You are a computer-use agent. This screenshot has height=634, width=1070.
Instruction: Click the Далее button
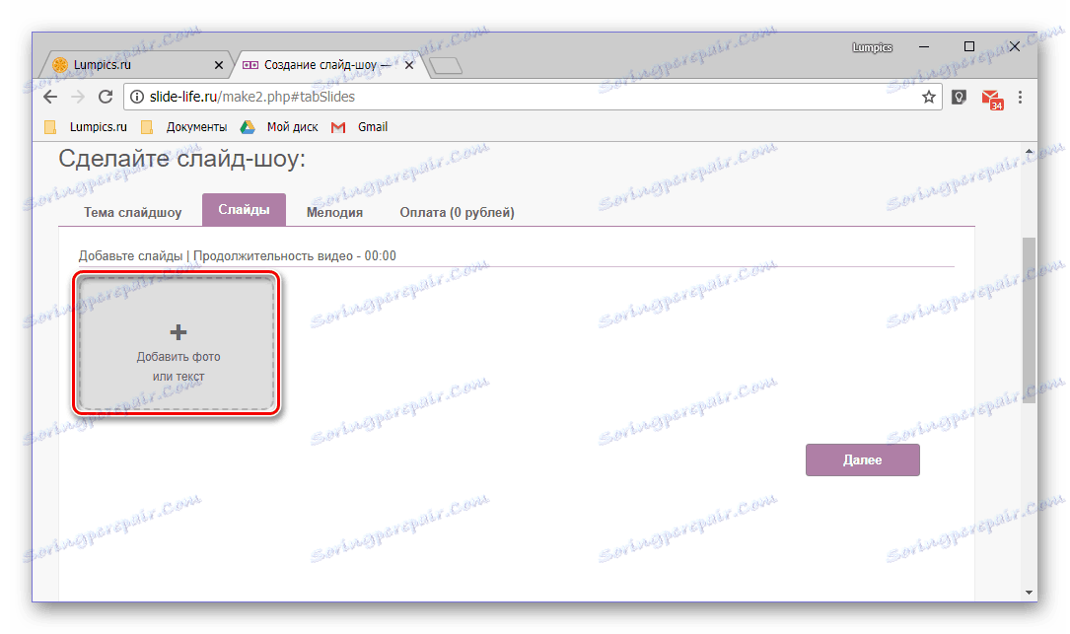863,460
